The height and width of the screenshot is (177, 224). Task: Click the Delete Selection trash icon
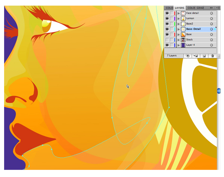click(212, 56)
